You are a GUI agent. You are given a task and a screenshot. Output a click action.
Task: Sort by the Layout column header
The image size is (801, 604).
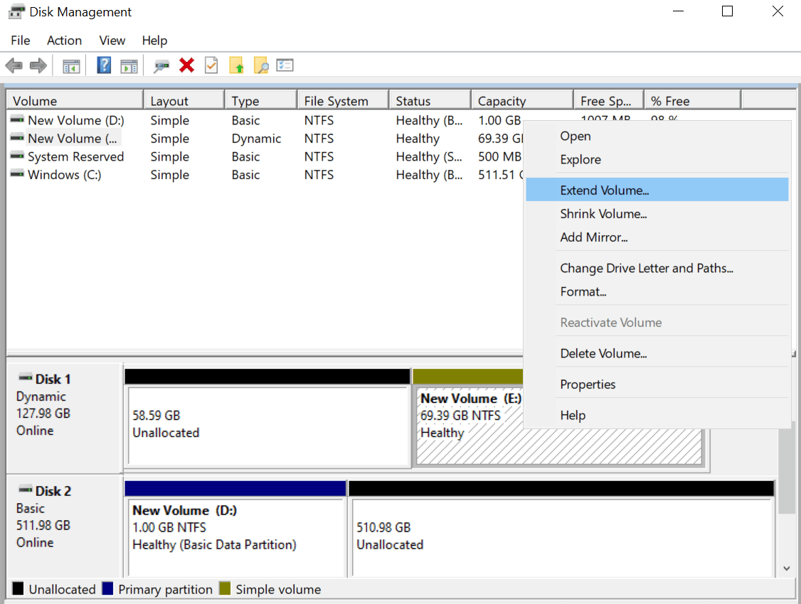[x=184, y=100]
